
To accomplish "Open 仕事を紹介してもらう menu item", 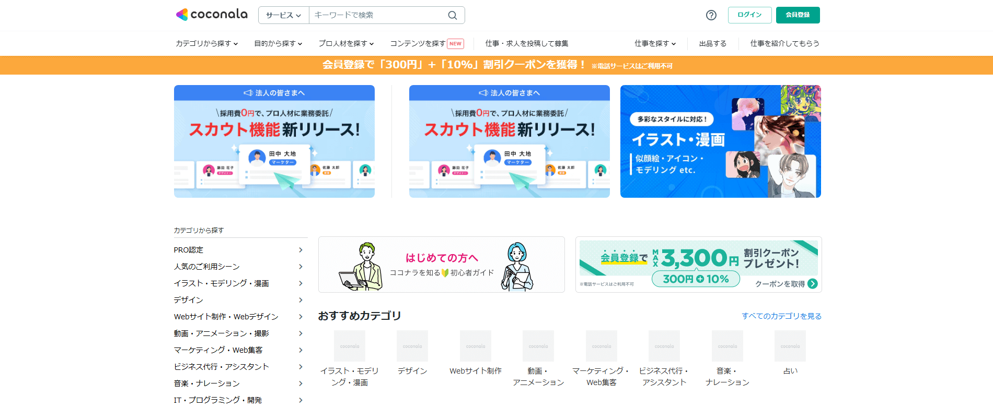I will 785,43.
